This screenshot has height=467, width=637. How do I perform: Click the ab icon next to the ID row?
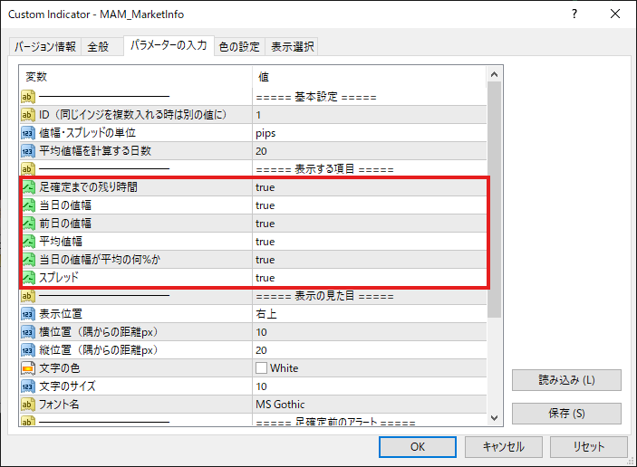pyautogui.click(x=27, y=115)
